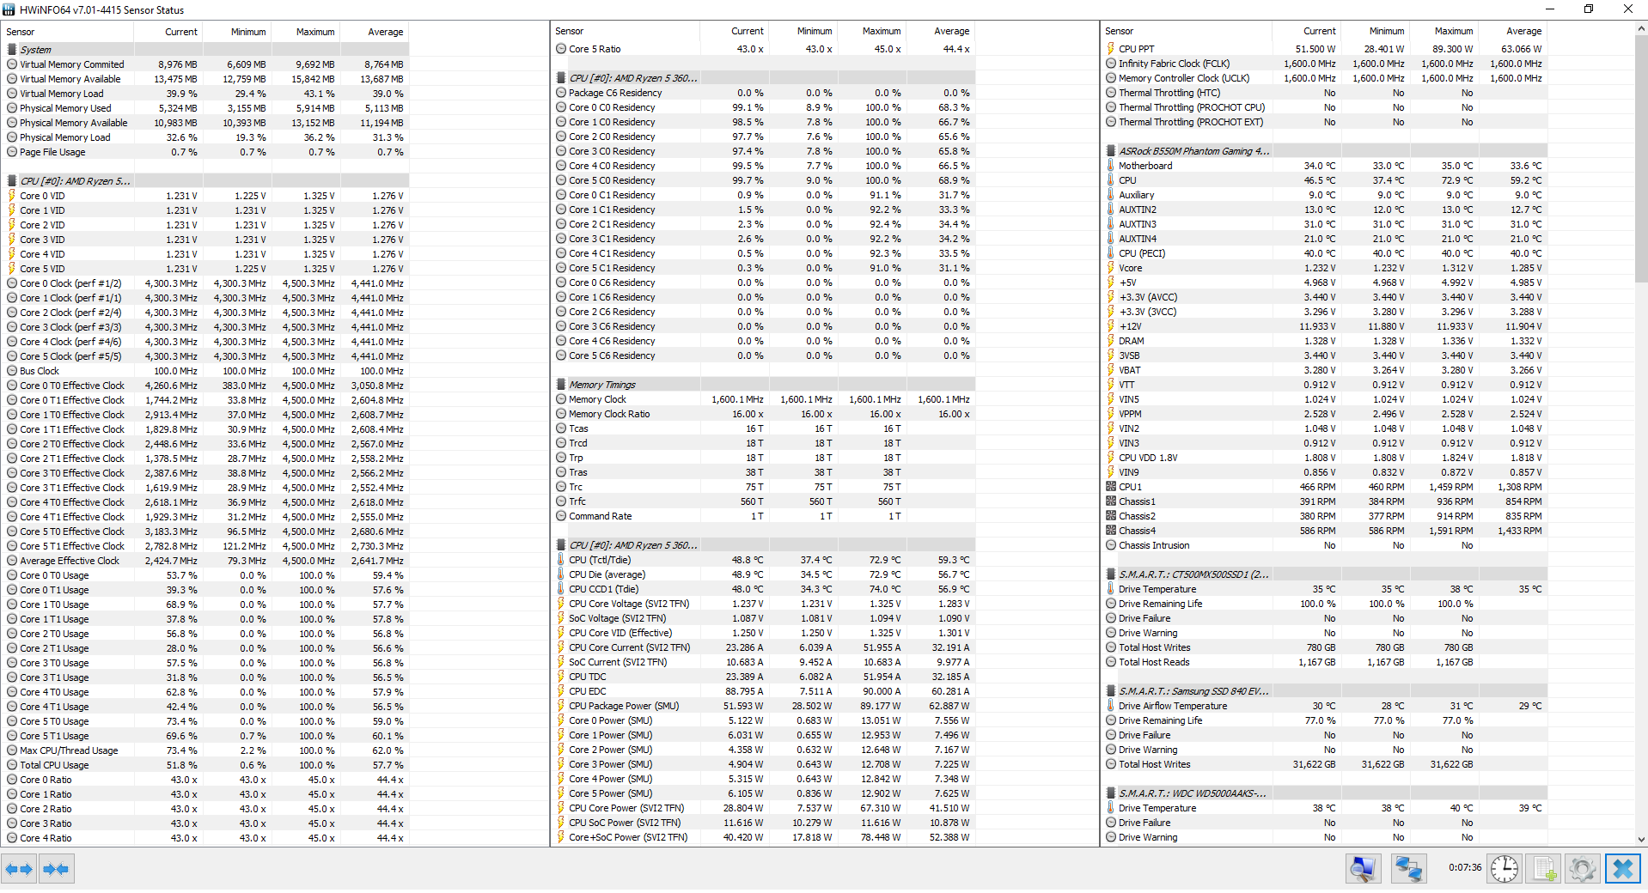Click the lightning icon beside Vcore
This screenshot has width=1648, height=893.
click(x=1111, y=268)
